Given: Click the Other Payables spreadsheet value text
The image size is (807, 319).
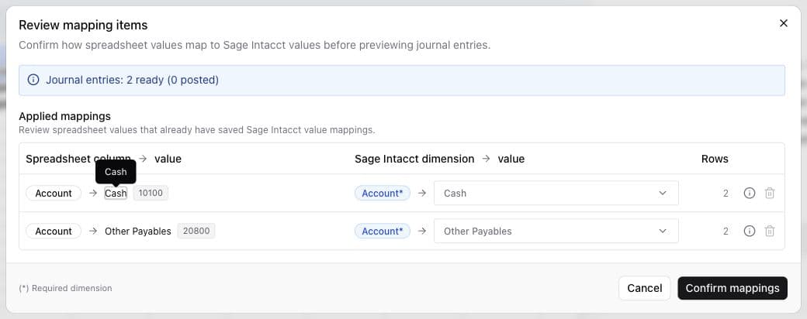Looking at the screenshot, I should coord(138,232).
